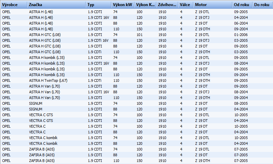
Task: Click ASTRA H (L48) row dated 04-2004
Action: 136,18
